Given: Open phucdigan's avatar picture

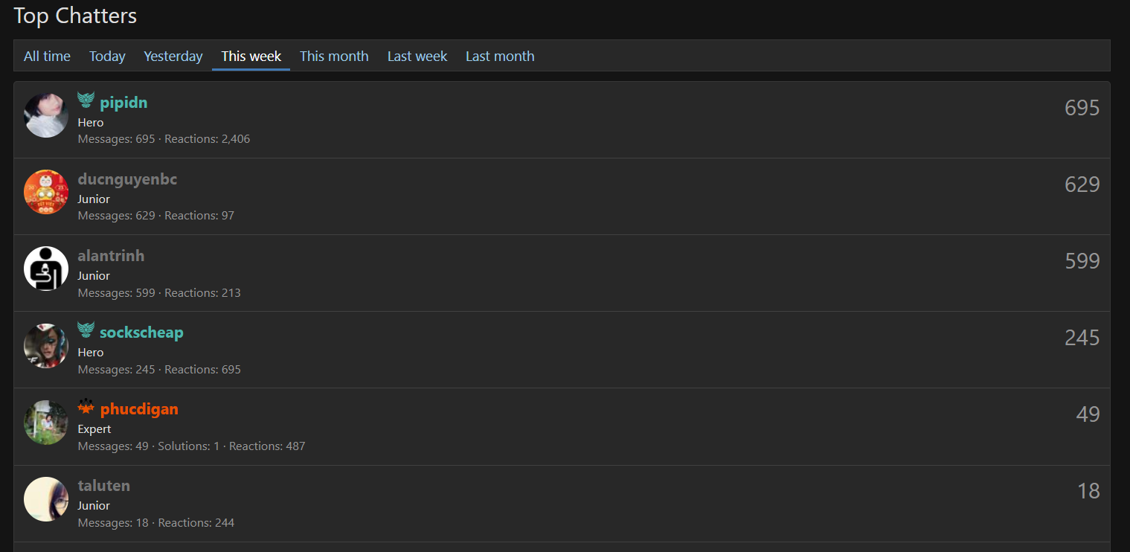Looking at the screenshot, I should pos(46,422).
